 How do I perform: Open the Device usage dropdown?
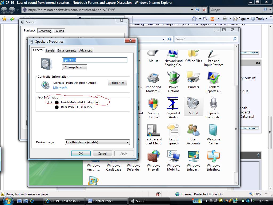[97, 142]
